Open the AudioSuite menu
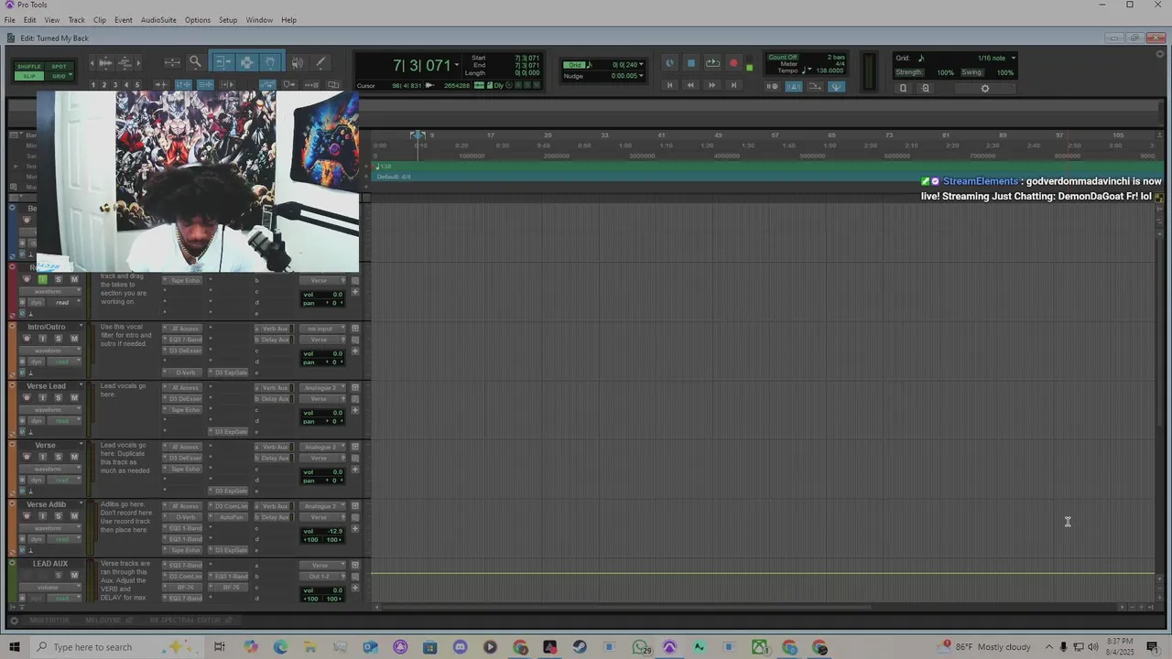This screenshot has height=659, width=1172. [158, 20]
